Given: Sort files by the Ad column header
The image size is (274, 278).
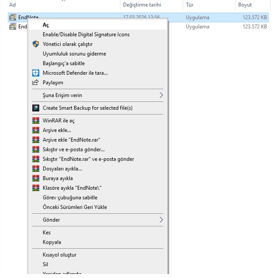Looking at the screenshot, I should click(13, 5).
